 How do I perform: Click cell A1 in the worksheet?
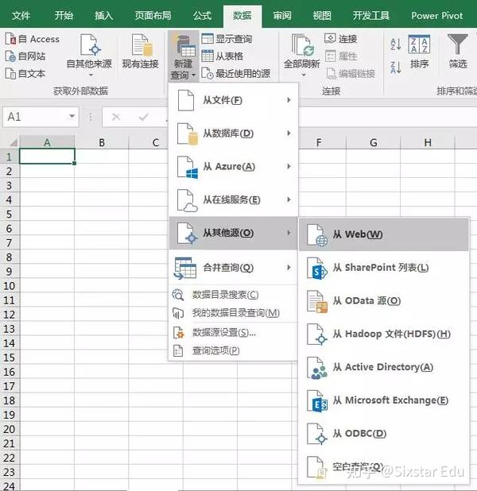[47, 157]
